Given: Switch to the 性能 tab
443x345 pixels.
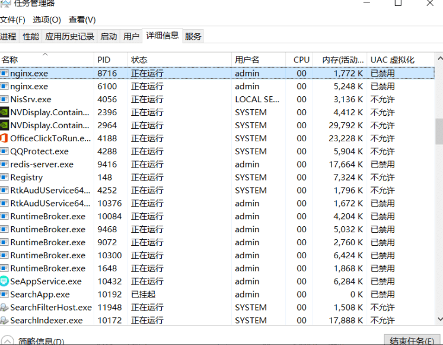Looking at the screenshot, I should coord(31,36).
